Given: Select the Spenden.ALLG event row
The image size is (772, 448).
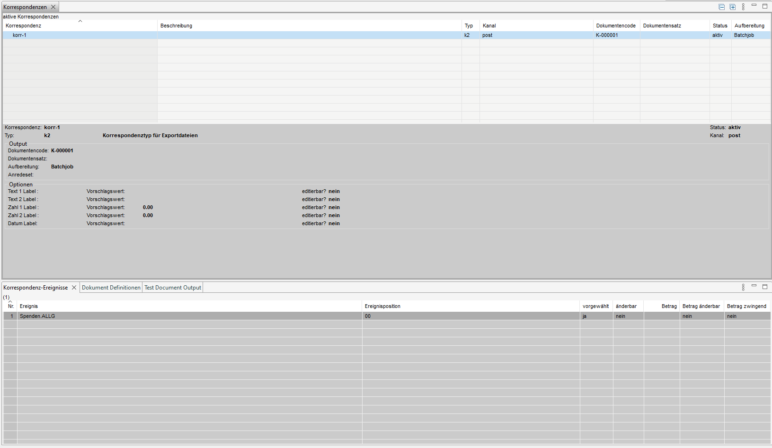Looking at the screenshot, I should click(x=37, y=316).
